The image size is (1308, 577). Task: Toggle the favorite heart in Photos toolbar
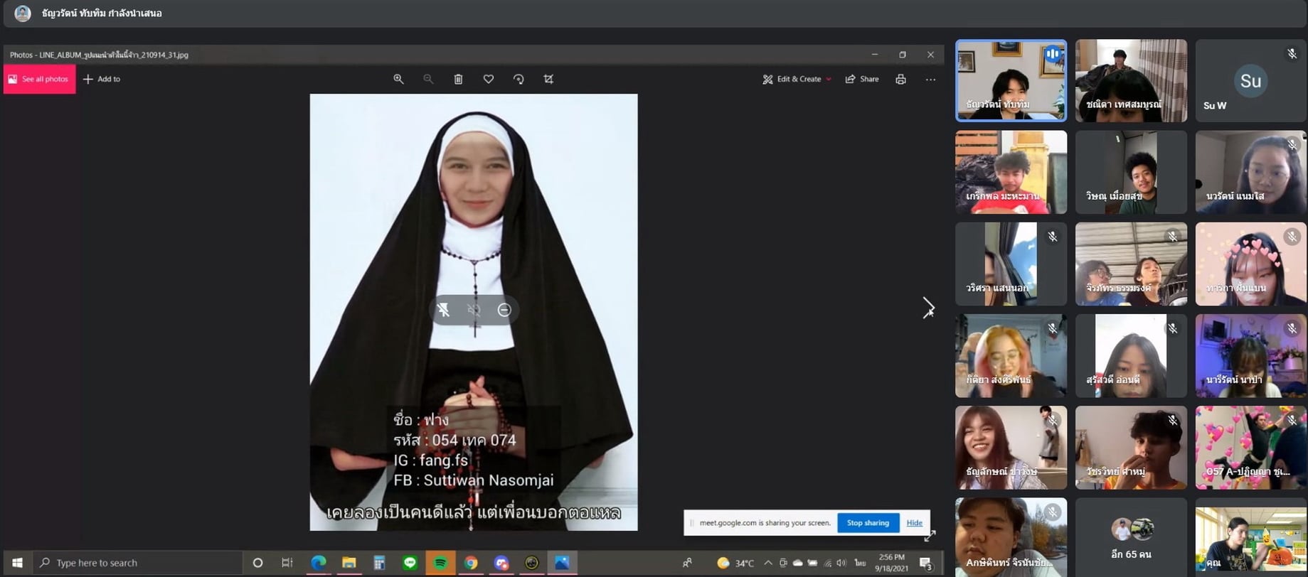point(488,79)
